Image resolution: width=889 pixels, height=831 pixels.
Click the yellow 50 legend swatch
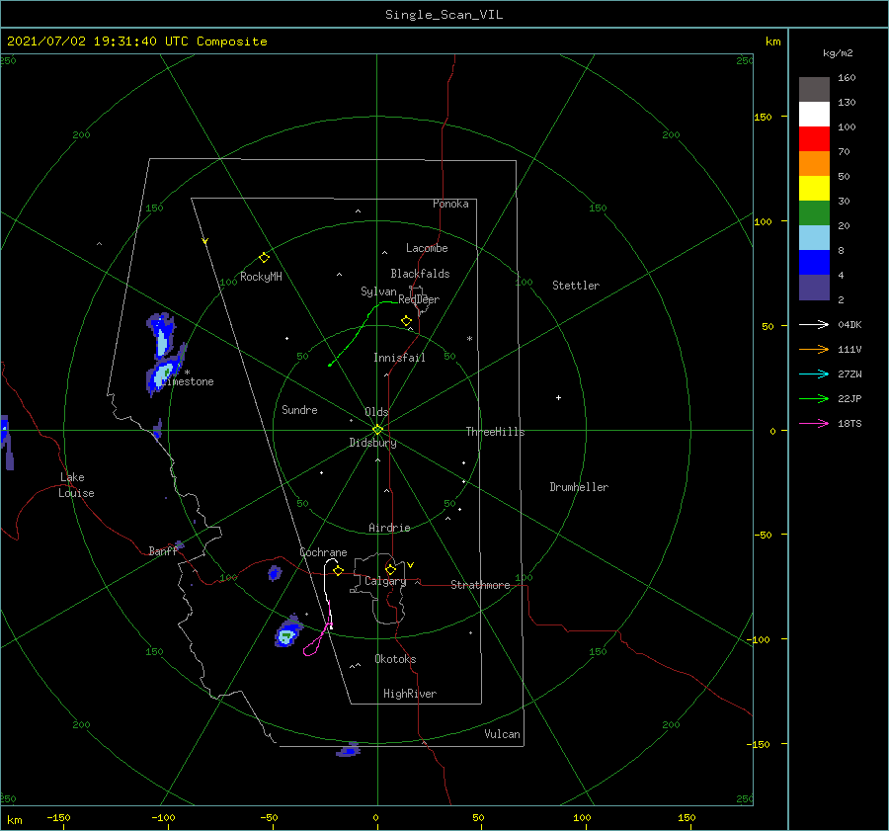point(814,189)
